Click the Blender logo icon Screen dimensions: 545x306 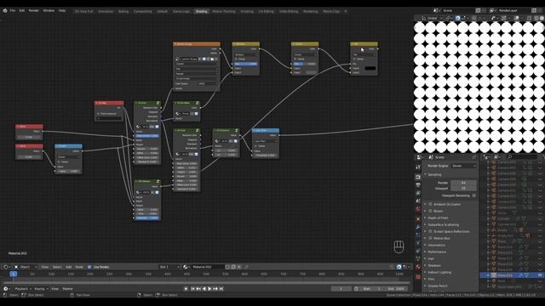5,11
